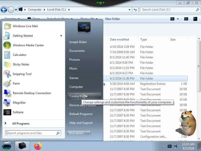This screenshot has width=201, height=151.
Task: Select the Configuration settings file row
Action: click(x=145, y=137)
